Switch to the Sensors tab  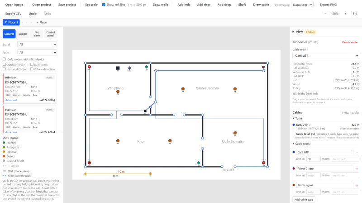pos(23,34)
